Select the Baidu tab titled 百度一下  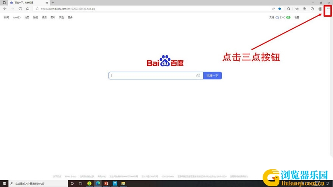(29, 3)
